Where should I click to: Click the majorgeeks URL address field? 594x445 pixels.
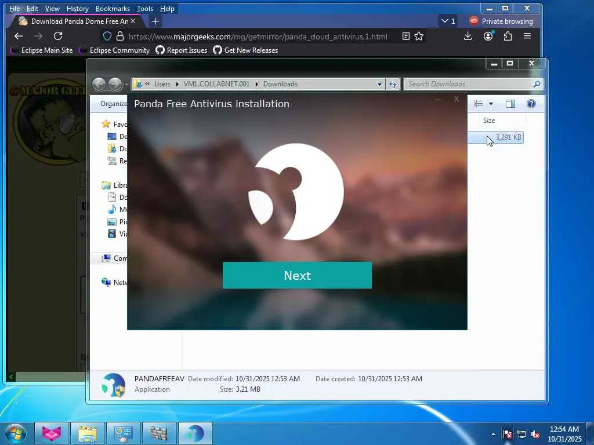(258, 37)
